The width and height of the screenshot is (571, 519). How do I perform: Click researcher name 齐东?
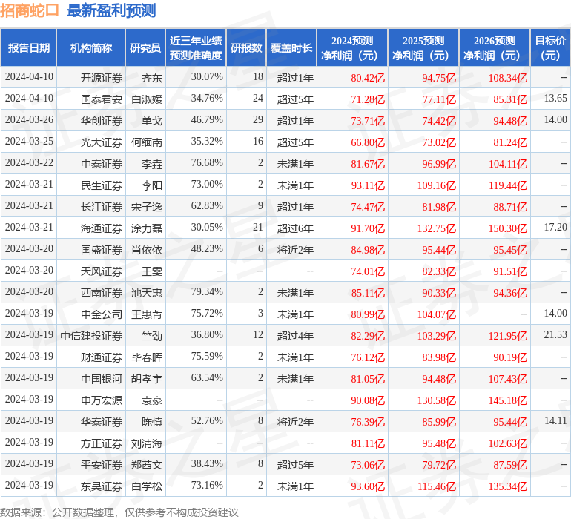point(152,78)
